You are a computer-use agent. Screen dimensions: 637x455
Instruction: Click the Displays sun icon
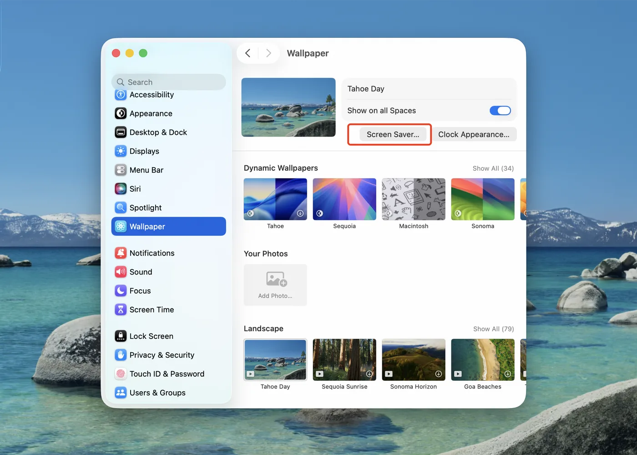pyautogui.click(x=121, y=151)
